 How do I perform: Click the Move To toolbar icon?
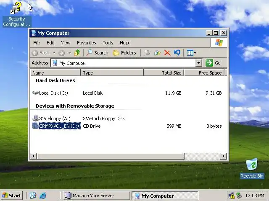[147, 53]
